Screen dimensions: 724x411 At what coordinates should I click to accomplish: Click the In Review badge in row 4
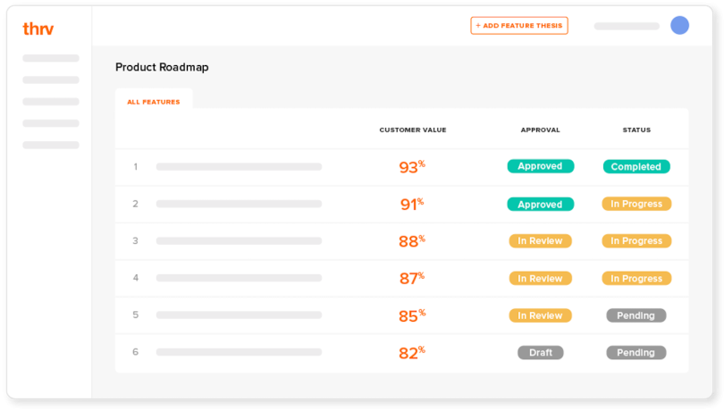coord(540,279)
